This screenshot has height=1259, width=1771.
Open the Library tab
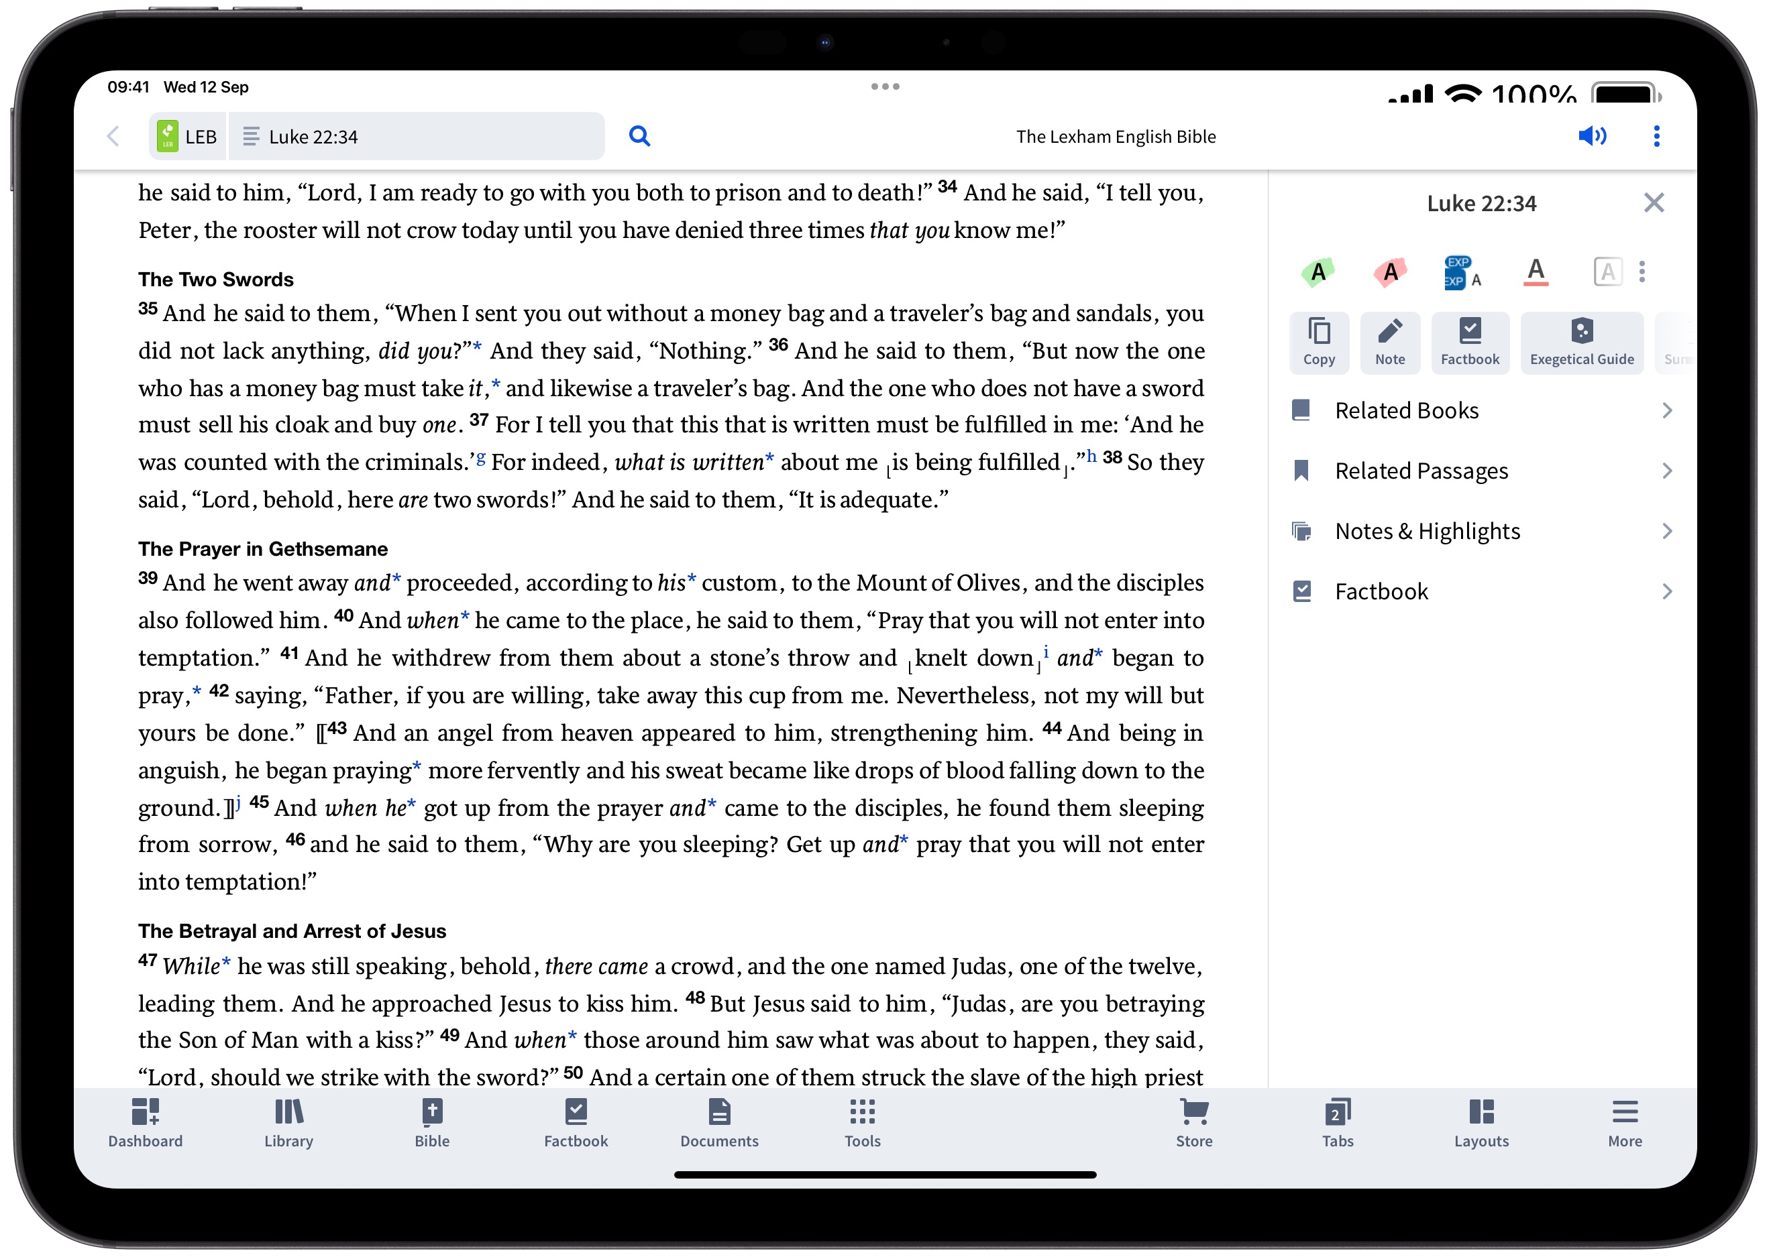[x=288, y=1124]
